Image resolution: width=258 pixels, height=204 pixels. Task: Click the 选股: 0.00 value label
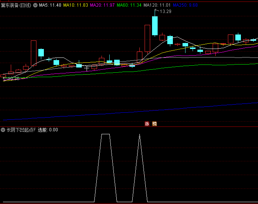pyautogui.click(x=48, y=130)
